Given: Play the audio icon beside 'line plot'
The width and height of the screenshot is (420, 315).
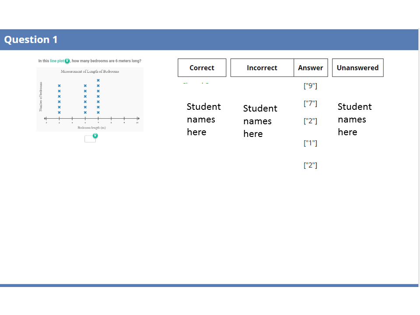Looking at the screenshot, I should point(67,60).
